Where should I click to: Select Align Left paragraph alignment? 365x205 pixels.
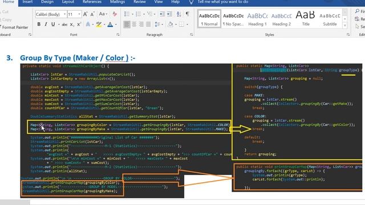point(127,24)
